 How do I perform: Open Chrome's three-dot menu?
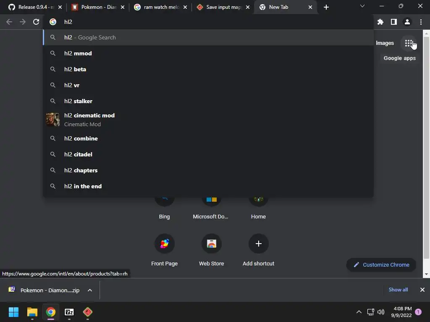(421, 22)
